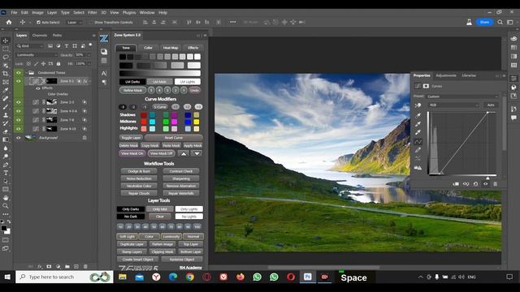Click the yellow Midtones color swatch
The width and height of the screenshot is (520, 292).
click(x=197, y=122)
